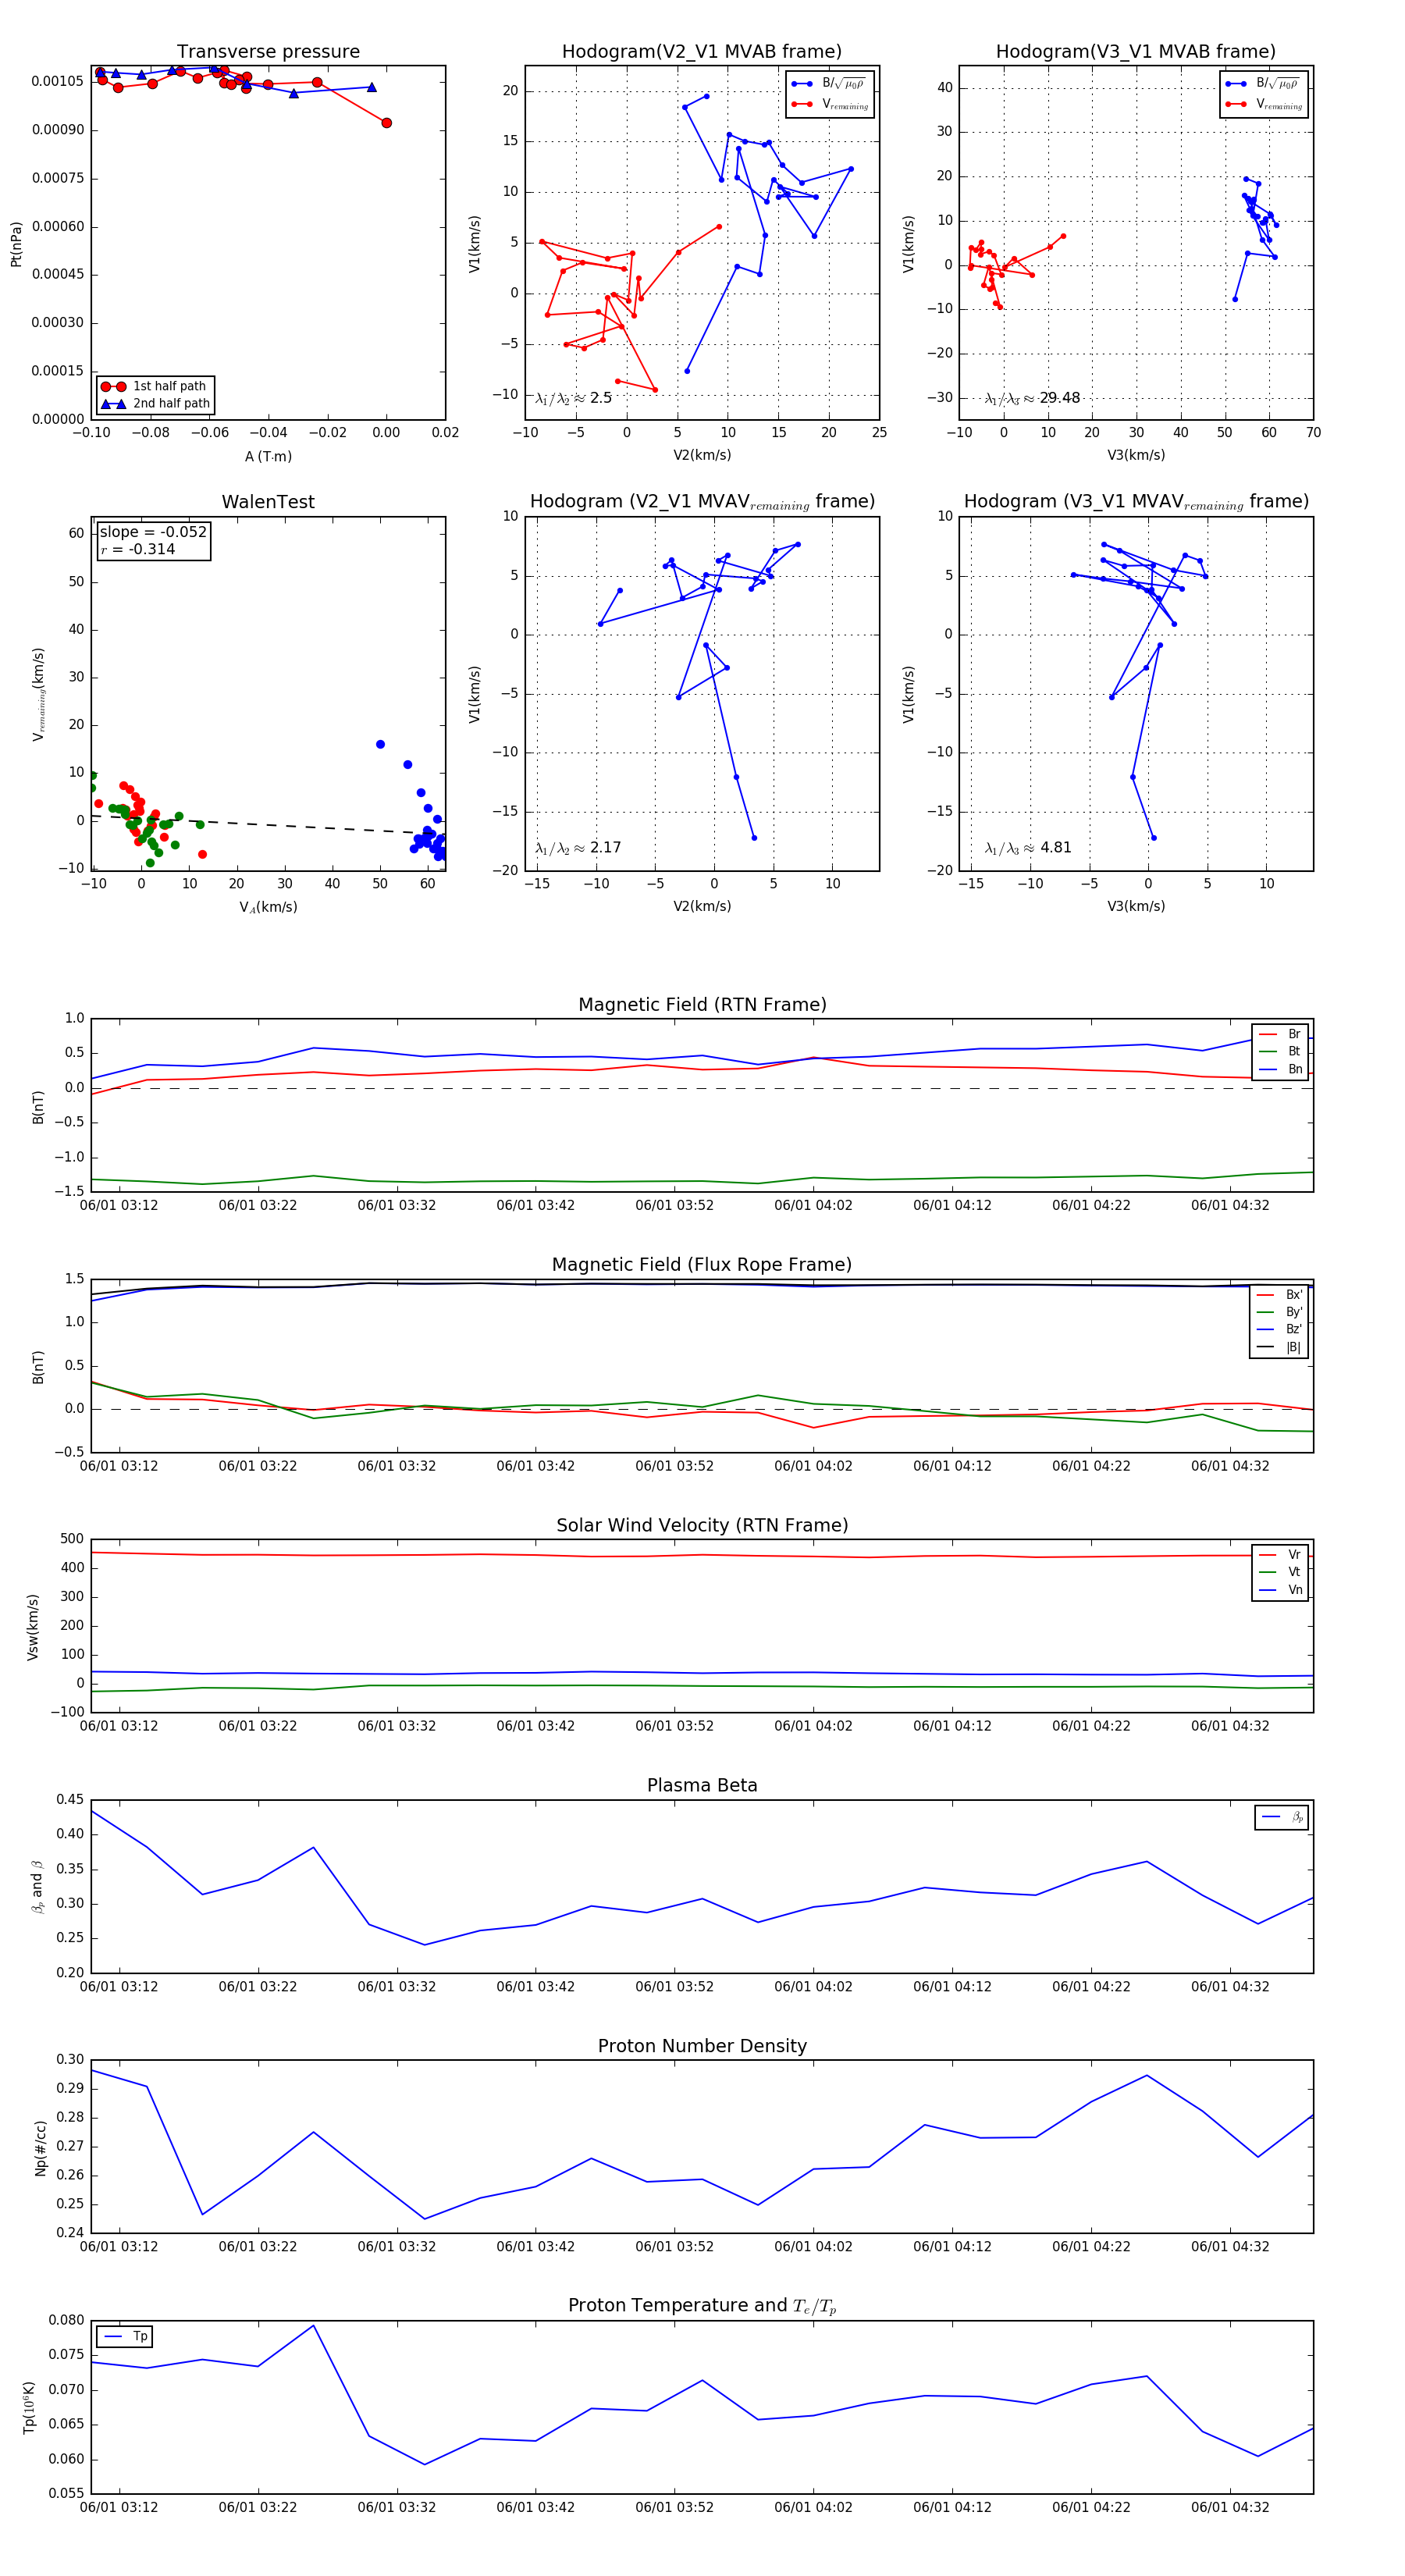Click the 'Hodogram(V3_V1 MVAB frame)' title
This screenshot has height=2576, width=1405.
[1136, 52]
